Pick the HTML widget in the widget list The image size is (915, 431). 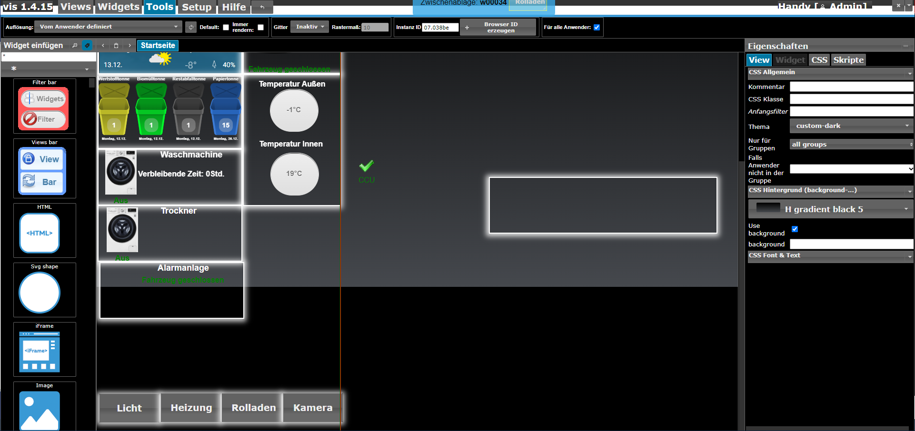[44, 230]
